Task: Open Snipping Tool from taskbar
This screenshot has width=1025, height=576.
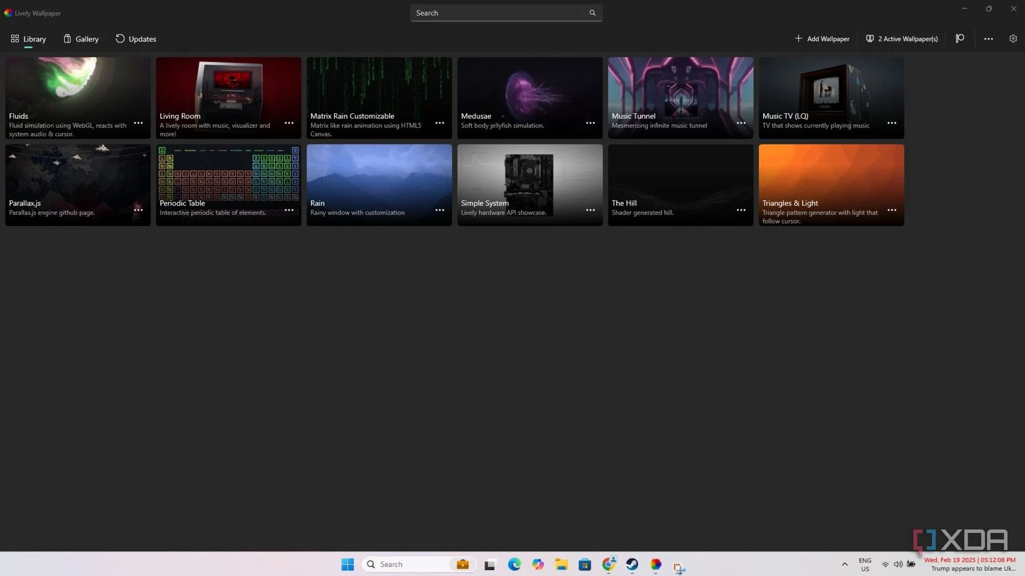Action: (679, 567)
